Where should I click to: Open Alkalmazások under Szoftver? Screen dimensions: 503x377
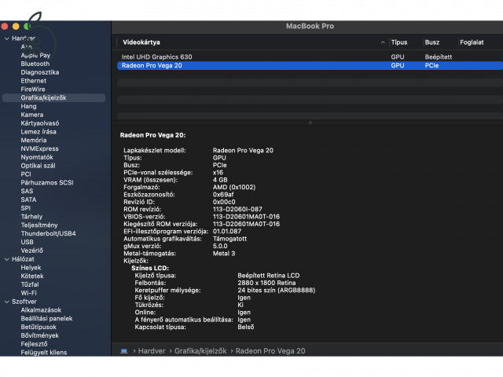point(41,310)
